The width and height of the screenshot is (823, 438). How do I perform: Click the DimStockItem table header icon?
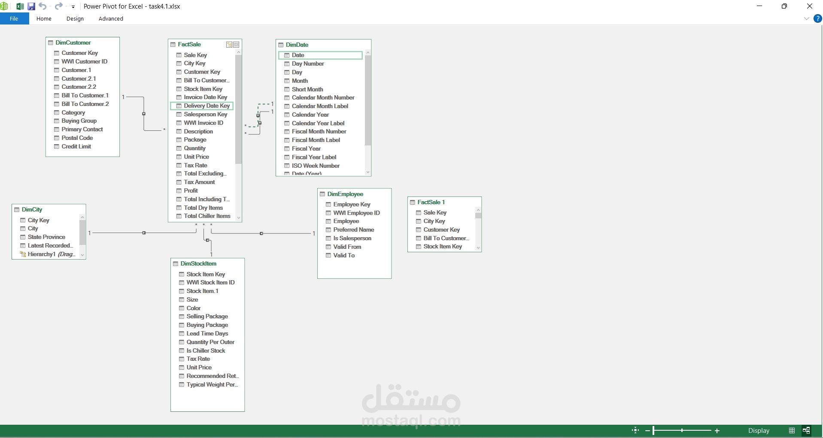(x=176, y=264)
